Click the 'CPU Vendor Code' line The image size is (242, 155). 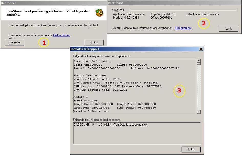[115, 83]
